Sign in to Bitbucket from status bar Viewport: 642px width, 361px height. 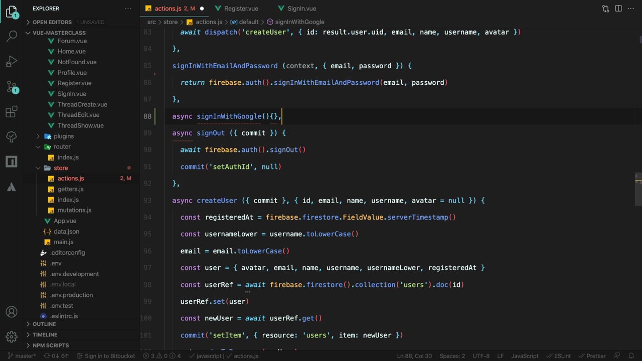(x=106, y=356)
